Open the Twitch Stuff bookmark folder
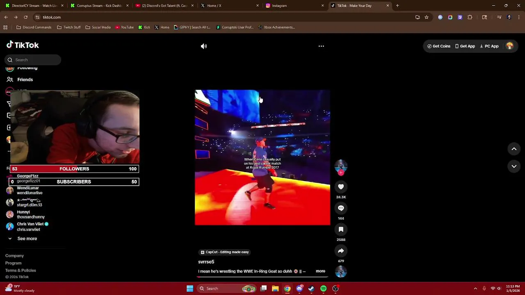Screen dimensions: 525x295 69,27
